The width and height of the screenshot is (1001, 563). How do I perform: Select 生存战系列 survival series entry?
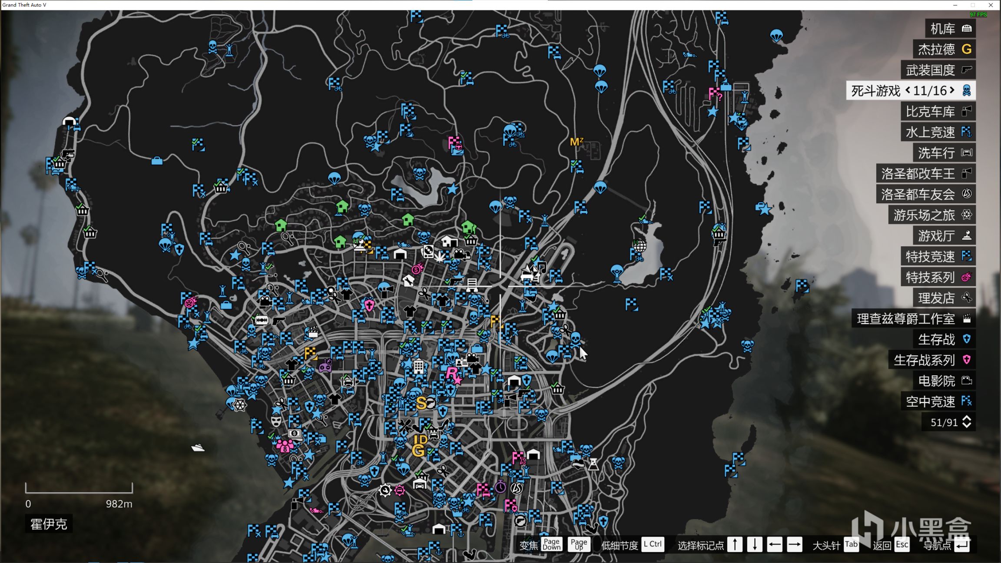pyautogui.click(x=932, y=360)
